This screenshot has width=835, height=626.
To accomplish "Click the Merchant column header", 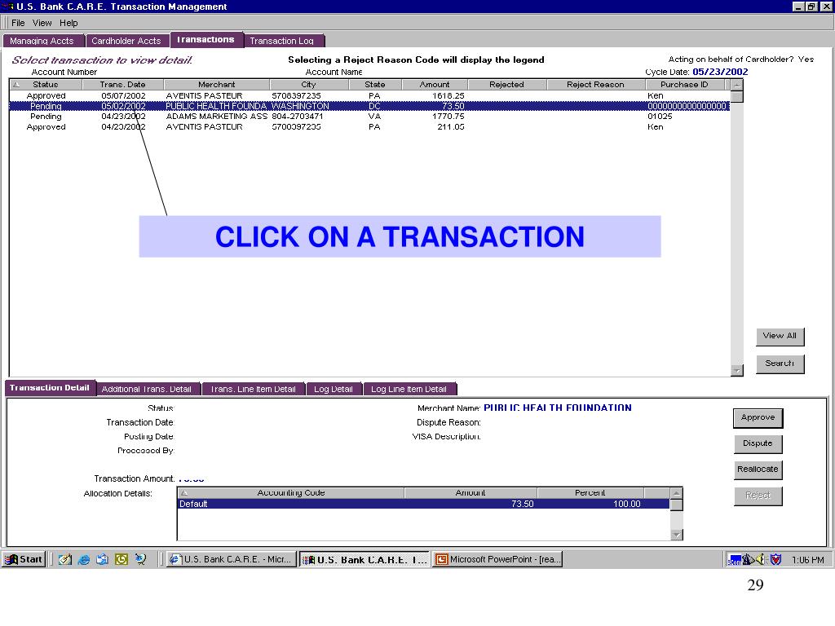I will click(216, 84).
